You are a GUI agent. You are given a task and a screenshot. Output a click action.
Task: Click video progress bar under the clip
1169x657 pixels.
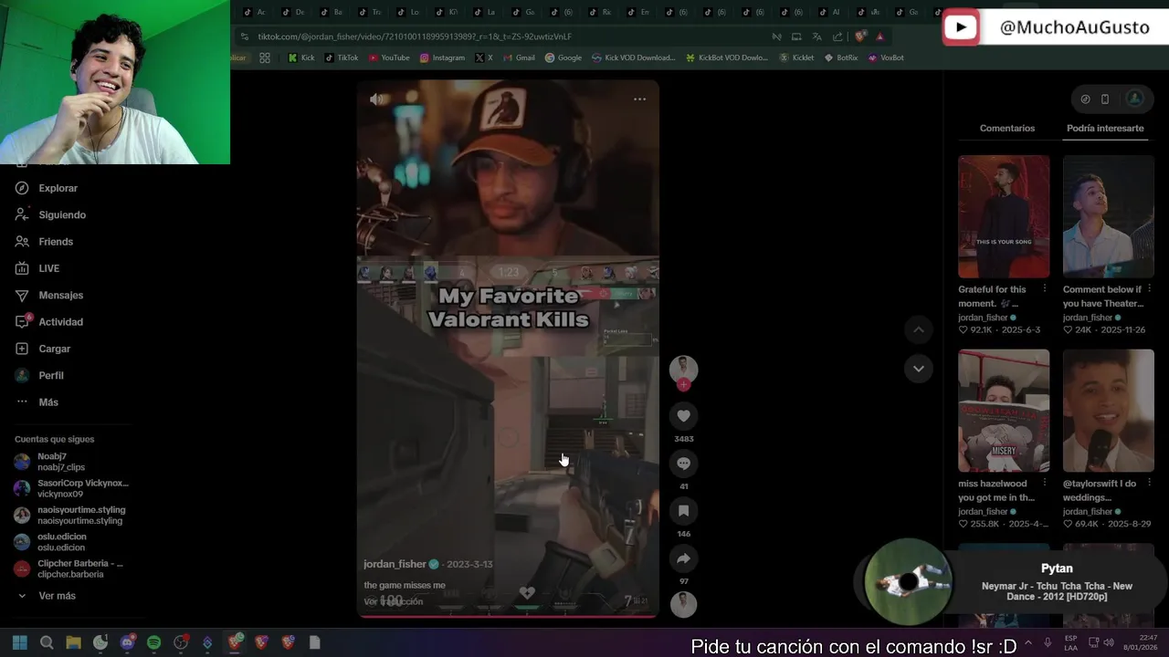[x=507, y=615]
